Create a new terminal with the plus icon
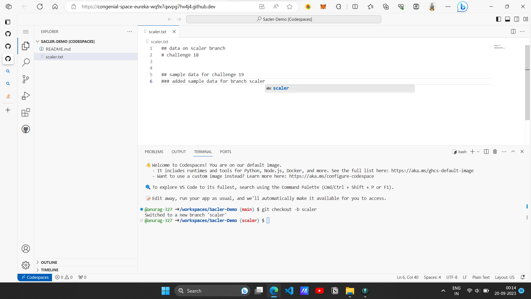Image resolution: width=531 pixels, height=299 pixels. pos(472,151)
